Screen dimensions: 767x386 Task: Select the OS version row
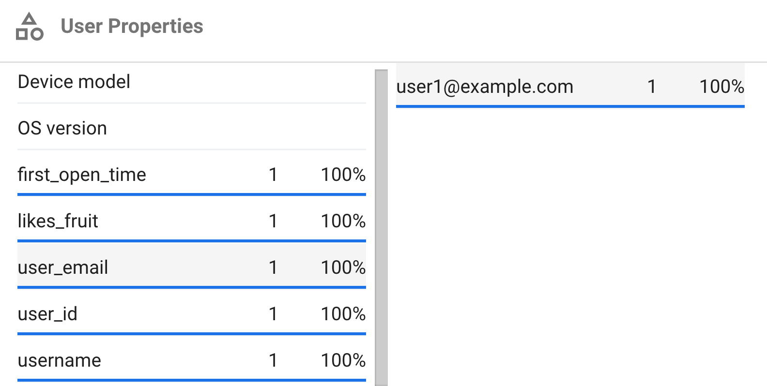(192, 128)
